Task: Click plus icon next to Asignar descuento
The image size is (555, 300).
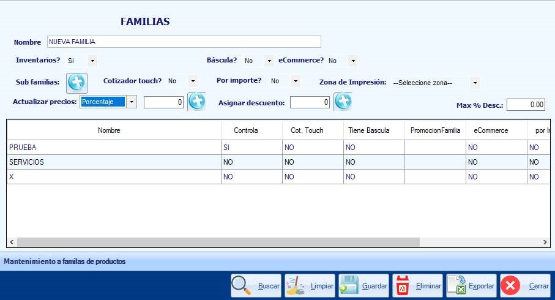Action: (x=343, y=102)
